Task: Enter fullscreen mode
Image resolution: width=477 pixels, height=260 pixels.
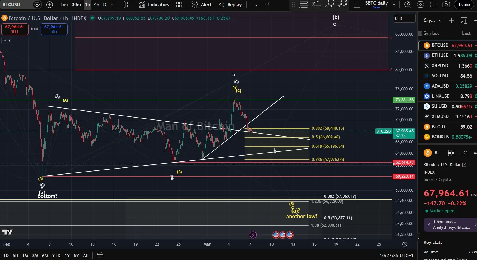Action: click(x=433, y=5)
